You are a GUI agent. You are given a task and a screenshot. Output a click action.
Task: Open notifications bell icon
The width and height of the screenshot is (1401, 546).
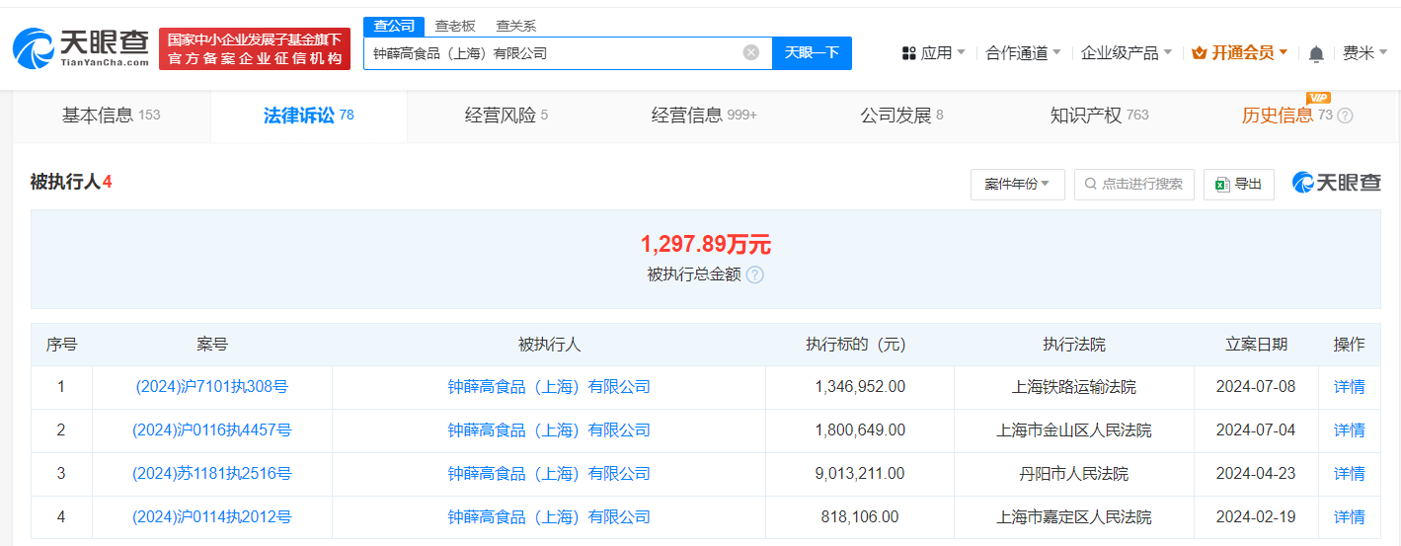coord(1316,53)
